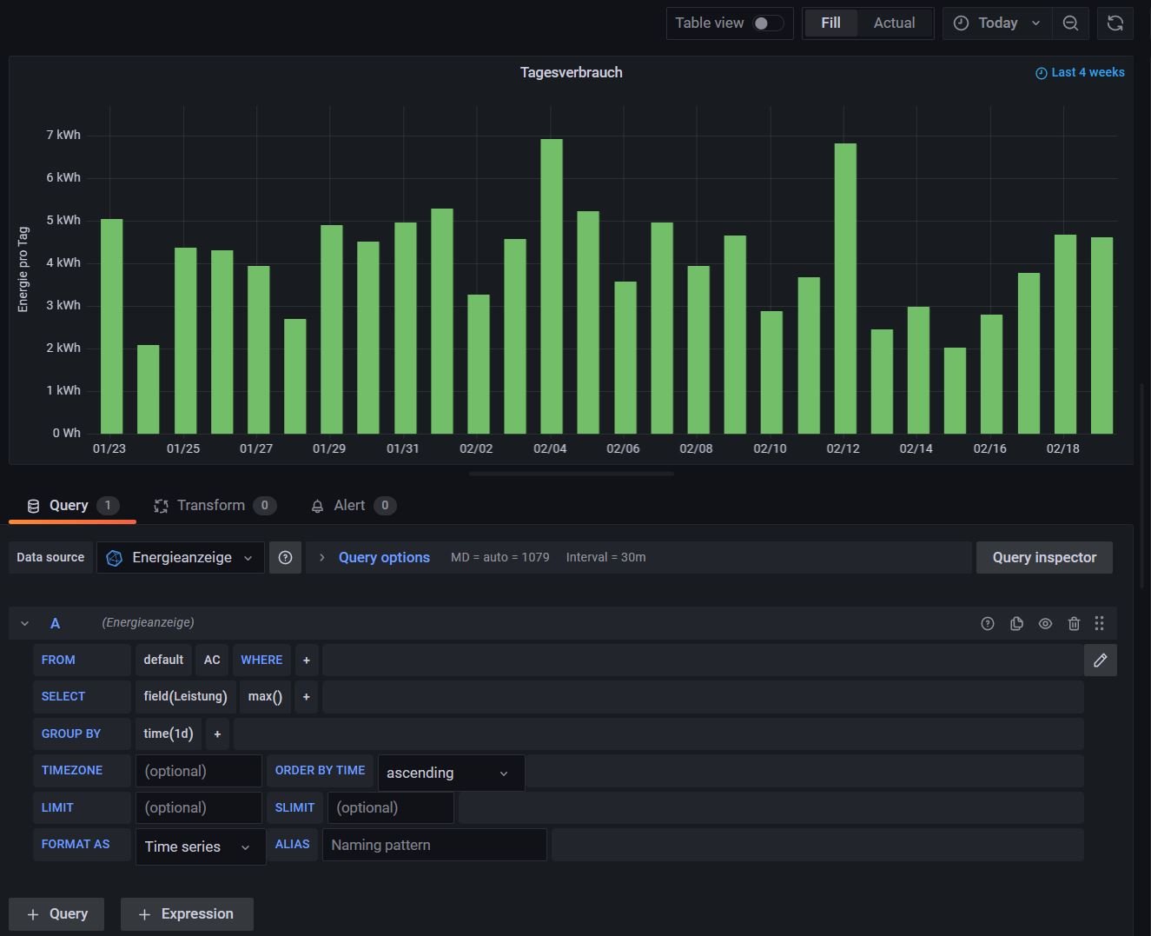Duplicate query A with the copy icon
Viewport: 1151px width, 936px height.
point(1016,623)
